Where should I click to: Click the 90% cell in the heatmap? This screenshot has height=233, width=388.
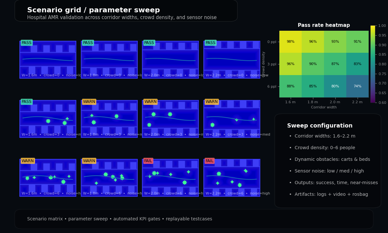point(313,64)
